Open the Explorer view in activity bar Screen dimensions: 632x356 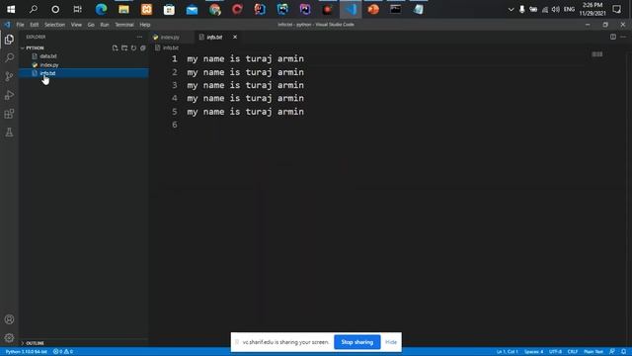9,40
